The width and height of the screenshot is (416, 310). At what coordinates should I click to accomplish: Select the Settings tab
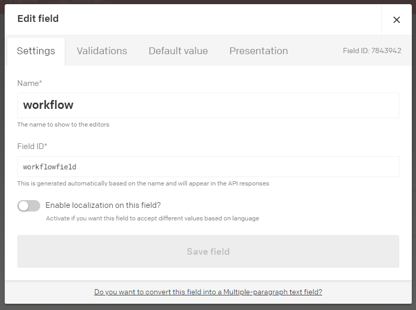pyautogui.click(x=36, y=51)
